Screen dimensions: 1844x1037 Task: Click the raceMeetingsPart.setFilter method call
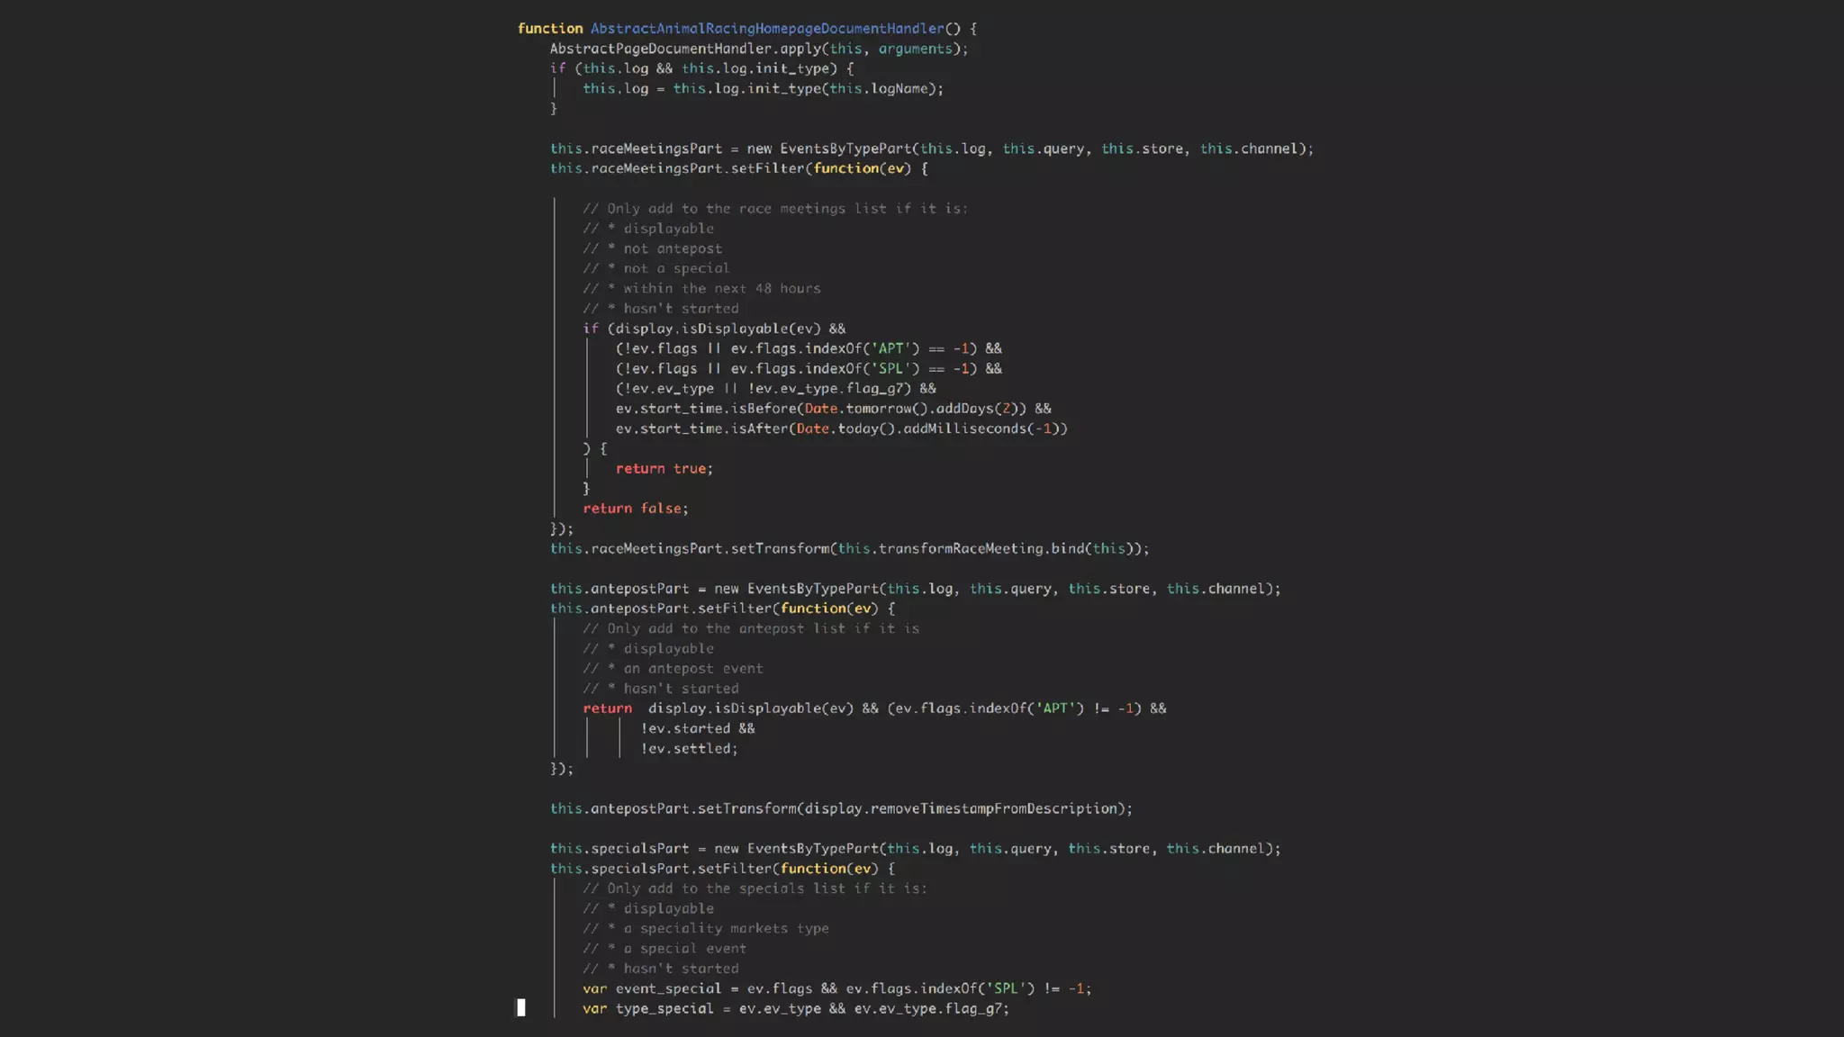[x=697, y=168]
